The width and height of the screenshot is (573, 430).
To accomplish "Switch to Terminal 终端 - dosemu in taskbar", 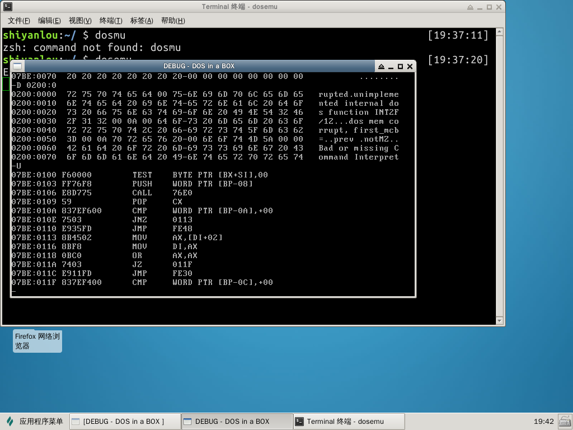I will 349,422.
